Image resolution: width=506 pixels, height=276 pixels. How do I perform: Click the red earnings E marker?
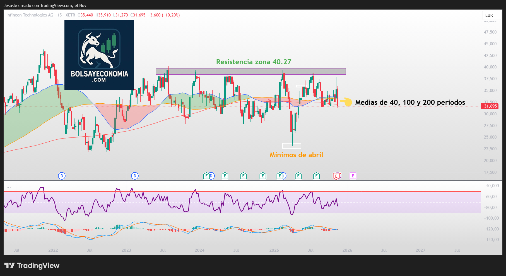pos(336,176)
